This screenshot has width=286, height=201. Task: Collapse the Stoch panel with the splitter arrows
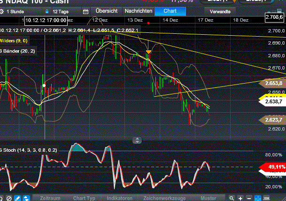137,139
